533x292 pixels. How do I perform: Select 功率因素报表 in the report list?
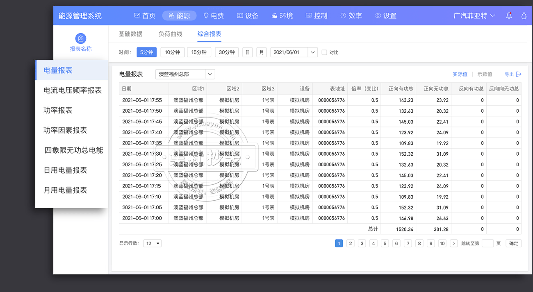(65, 130)
